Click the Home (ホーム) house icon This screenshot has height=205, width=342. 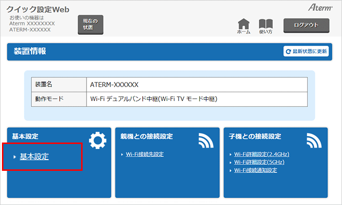point(243,24)
